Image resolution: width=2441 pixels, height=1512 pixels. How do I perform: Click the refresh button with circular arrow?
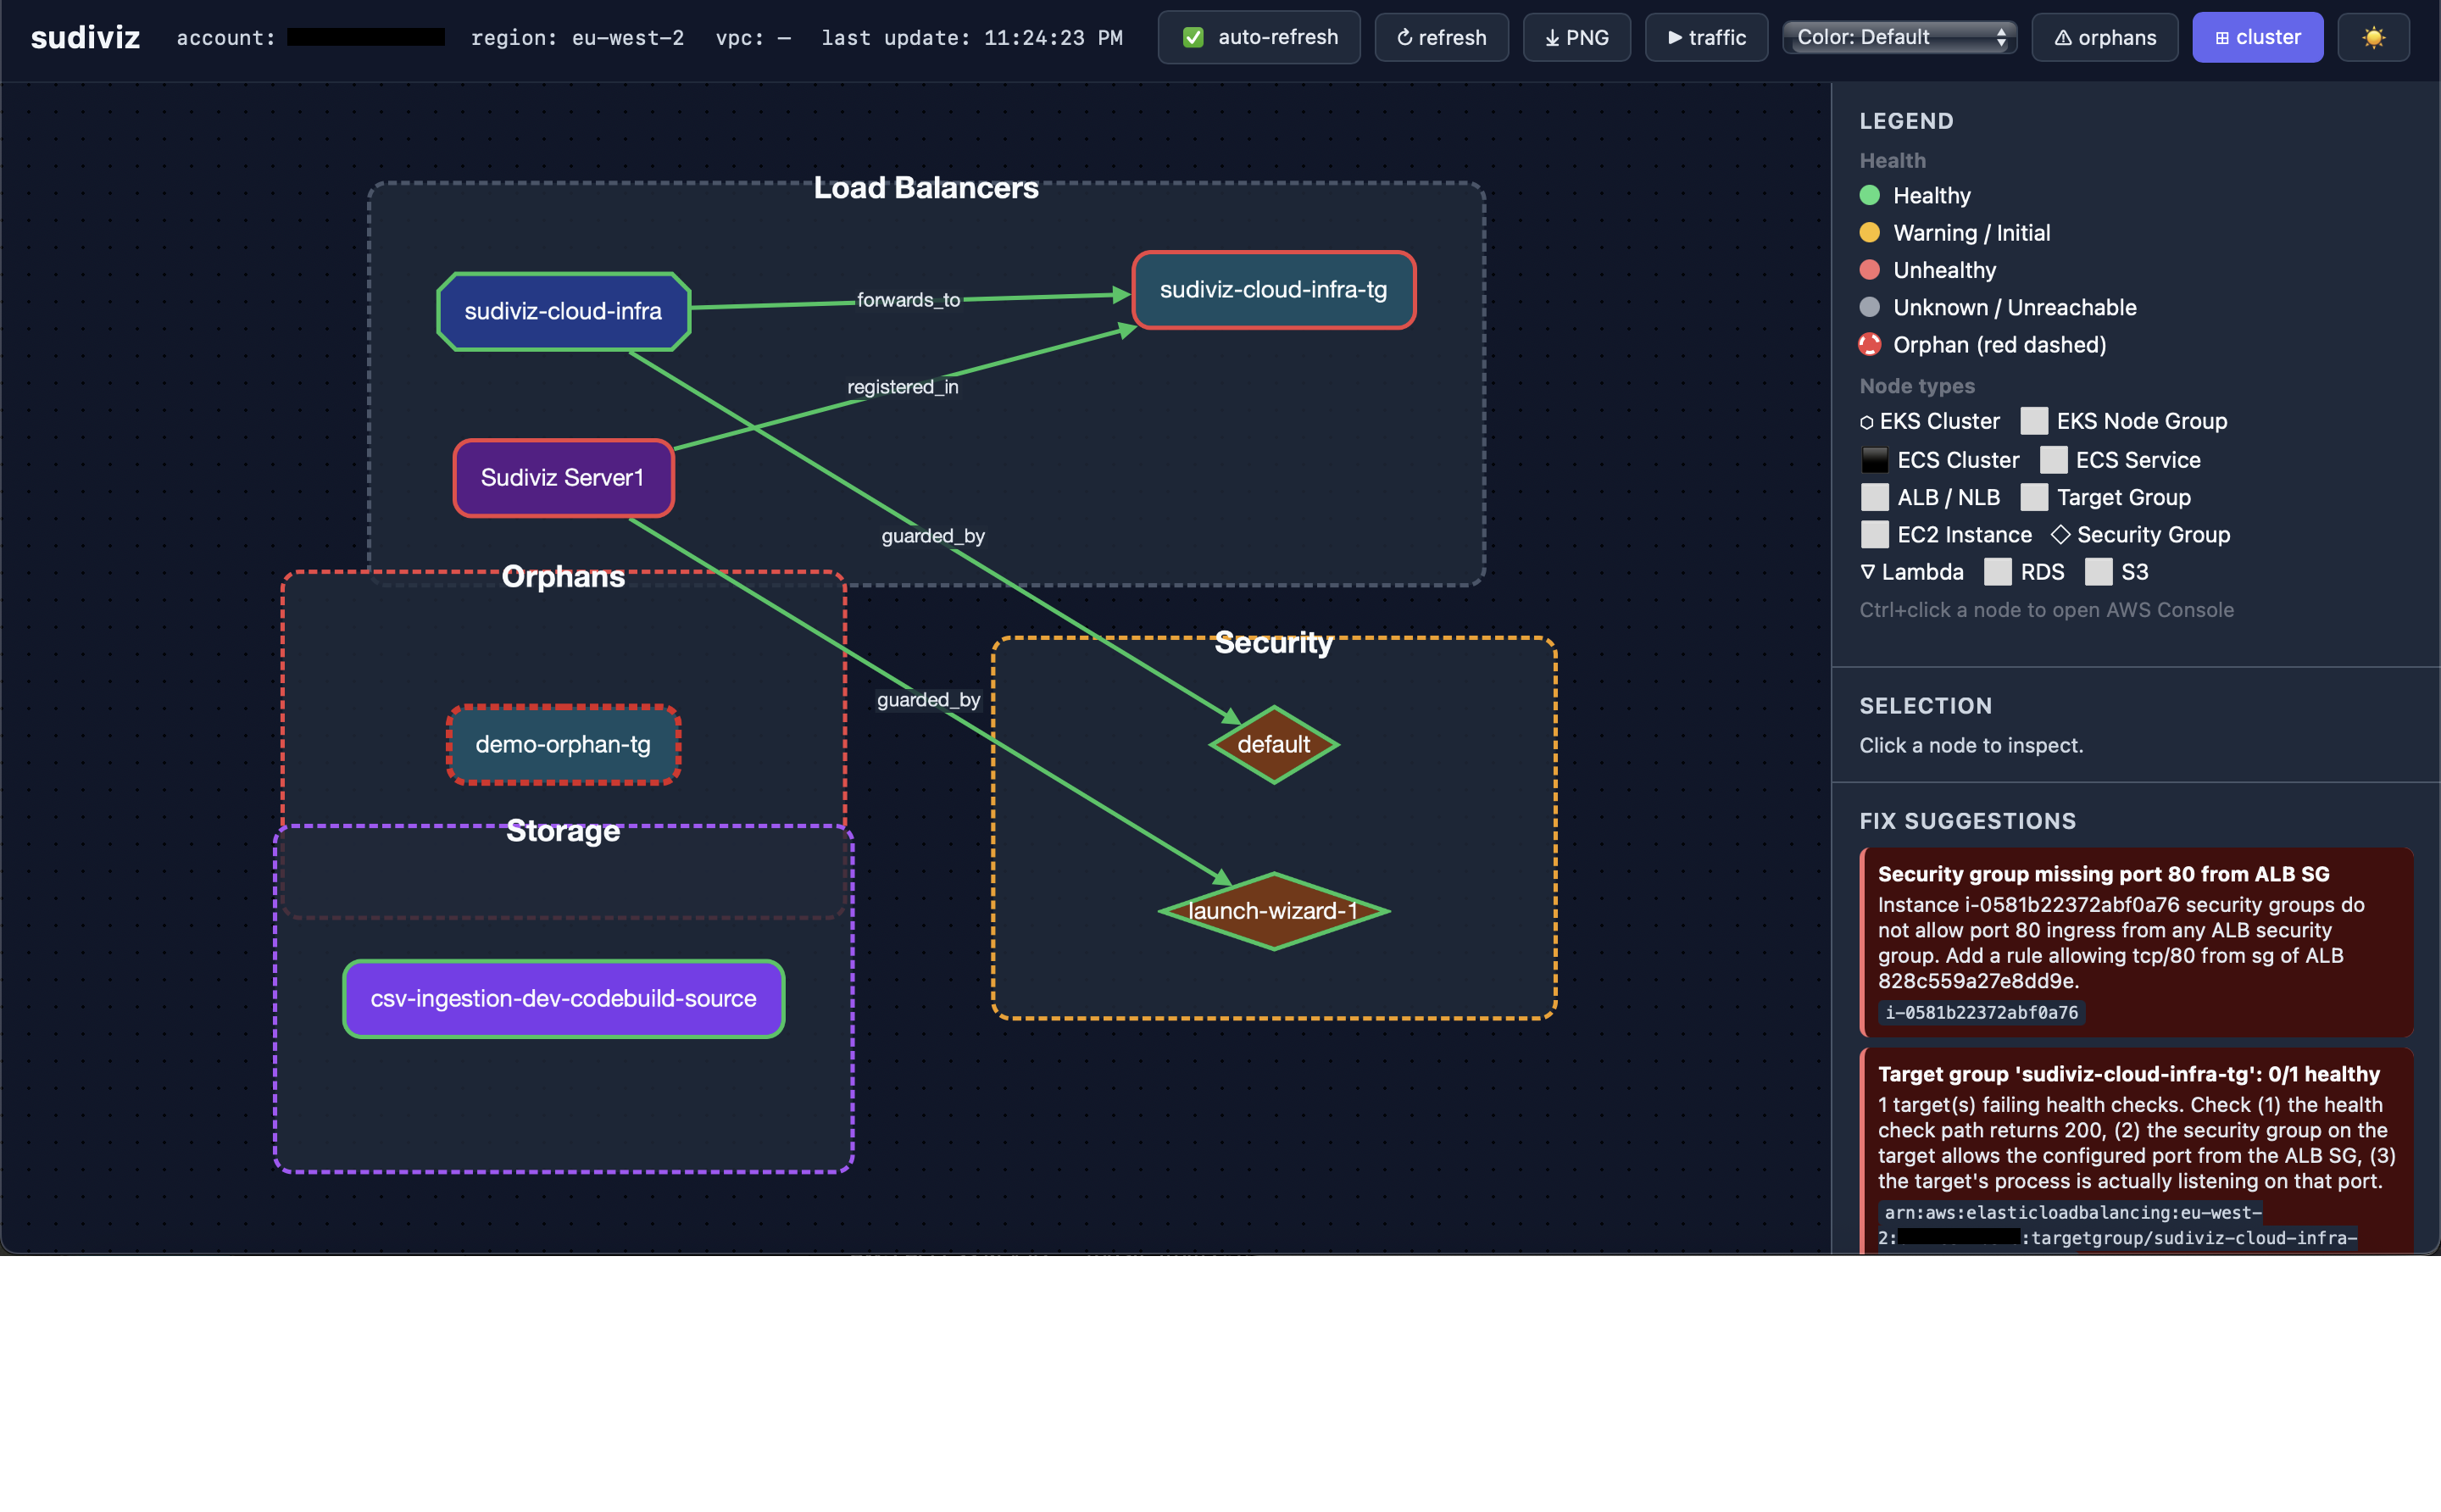coord(1441,38)
